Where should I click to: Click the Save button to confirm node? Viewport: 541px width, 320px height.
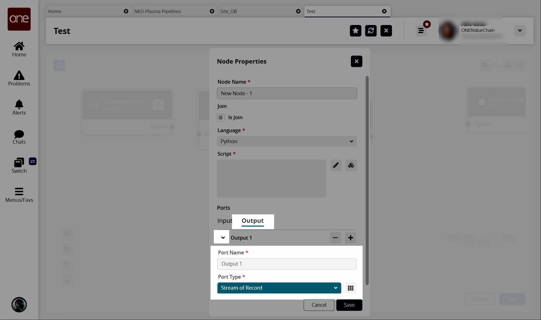tap(349, 305)
